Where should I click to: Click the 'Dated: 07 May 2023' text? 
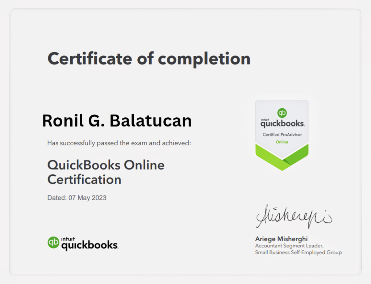pos(77,198)
